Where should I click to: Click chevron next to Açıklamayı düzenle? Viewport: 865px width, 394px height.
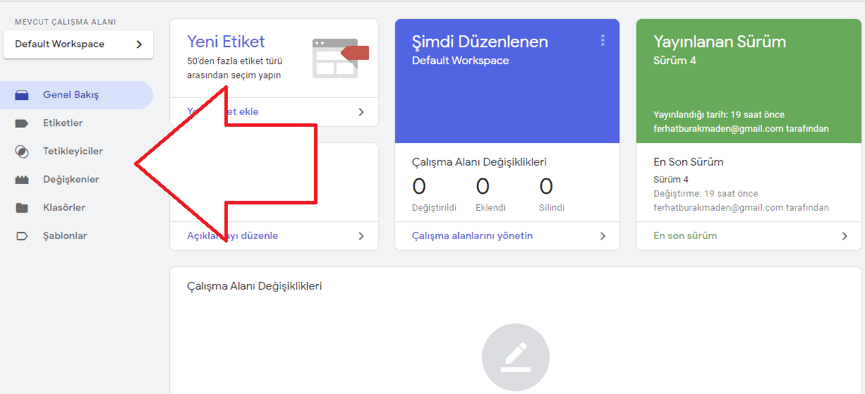[361, 236]
